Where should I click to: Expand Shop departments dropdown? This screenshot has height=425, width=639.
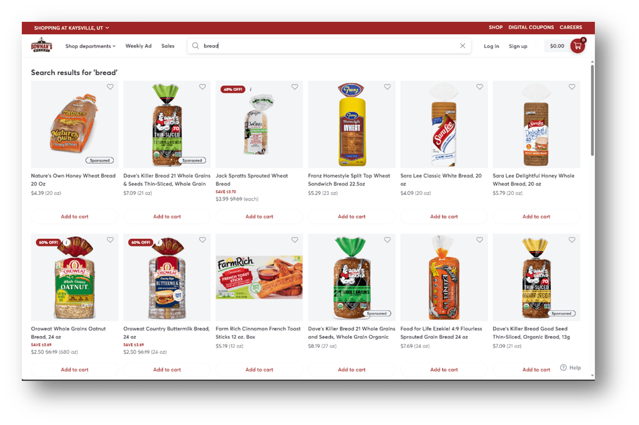click(x=91, y=46)
